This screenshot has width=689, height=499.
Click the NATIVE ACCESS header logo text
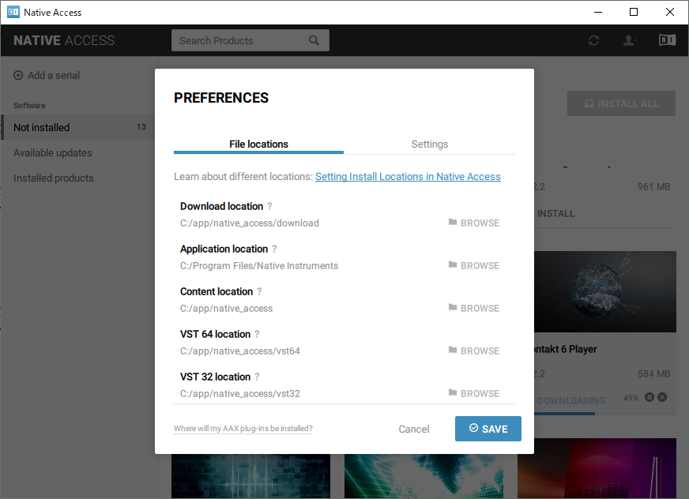coord(64,40)
